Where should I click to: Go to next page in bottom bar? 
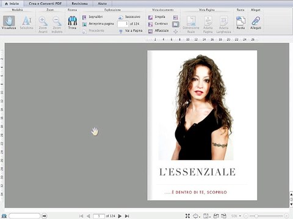tap(120, 216)
